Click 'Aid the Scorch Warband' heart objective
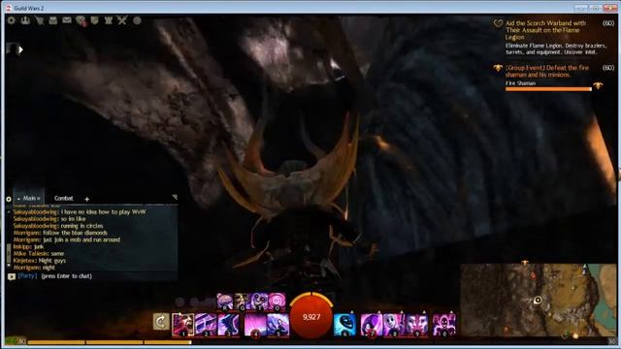The height and width of the screenshot is (349, 621). point(545,30)
